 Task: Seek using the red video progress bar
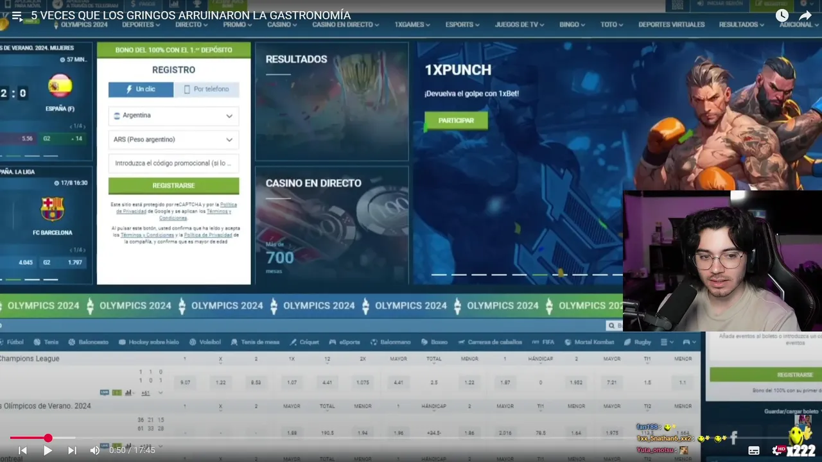point(411,438)
